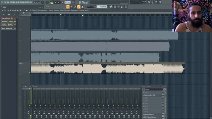This screenshot has height=119, width=212.
Task: Select the KSHMR picker item
Action: coord(9,25)
